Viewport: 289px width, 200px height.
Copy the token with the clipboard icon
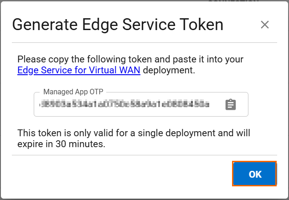click(x=231, y=105)
